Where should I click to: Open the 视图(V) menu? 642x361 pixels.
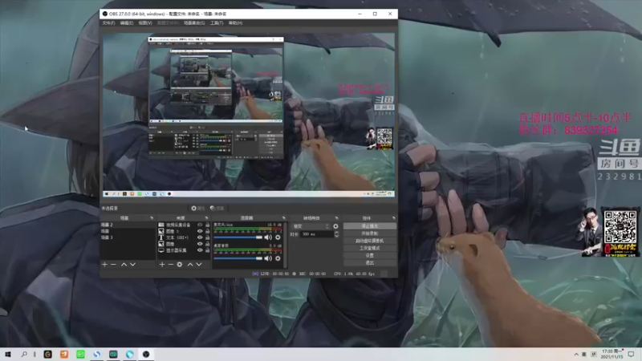[x=145, y=23]
